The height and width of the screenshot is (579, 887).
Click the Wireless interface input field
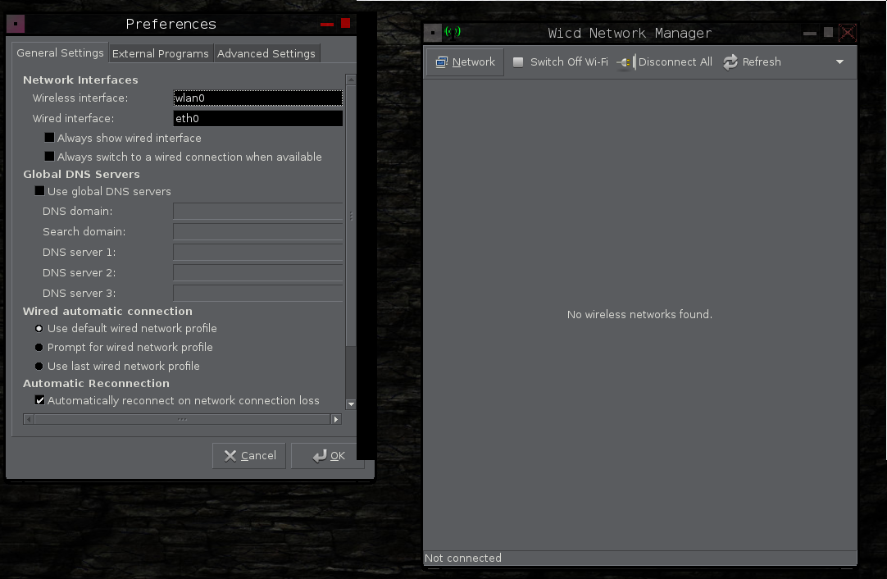coord(258,98)
